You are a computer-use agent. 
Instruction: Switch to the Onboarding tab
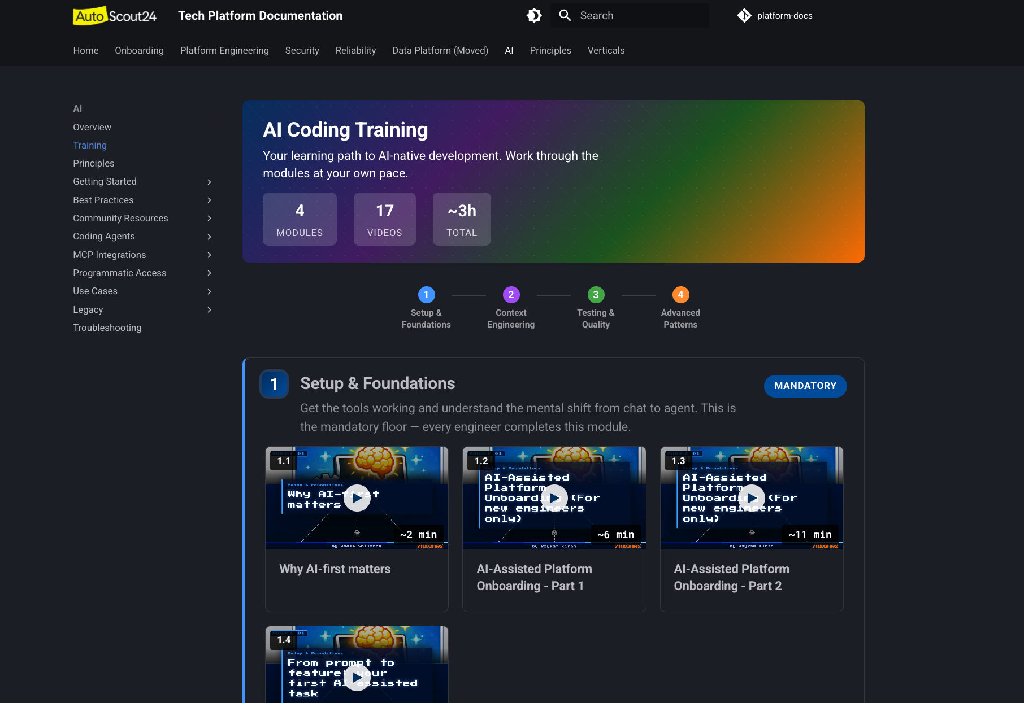click(x=140, y=50)
